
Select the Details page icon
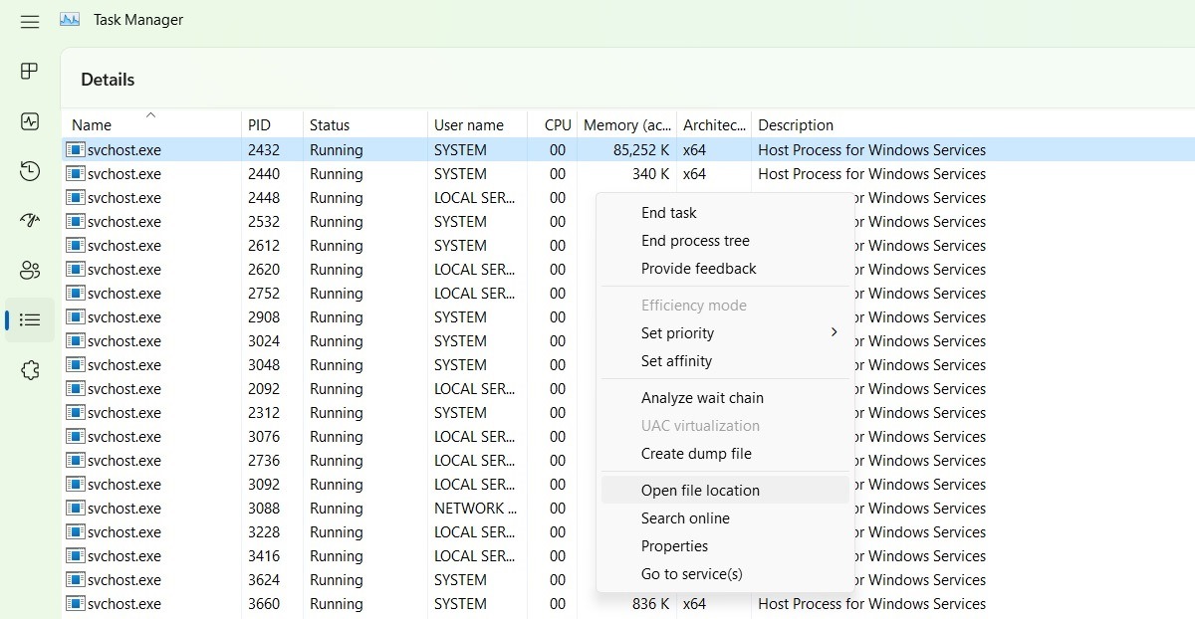click(x=29, y=319)
